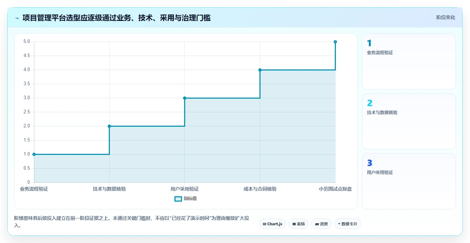Open card 1 业务流程验证

click(x=409, y=61)
